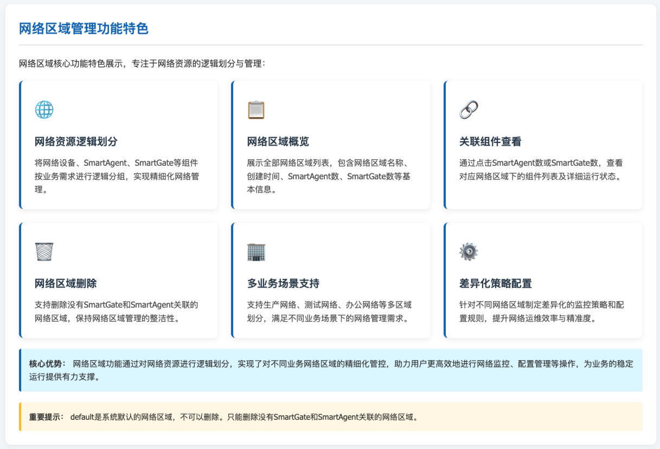
Task: Click the 差异化策略配置 heading
Action: click(495, 284)
